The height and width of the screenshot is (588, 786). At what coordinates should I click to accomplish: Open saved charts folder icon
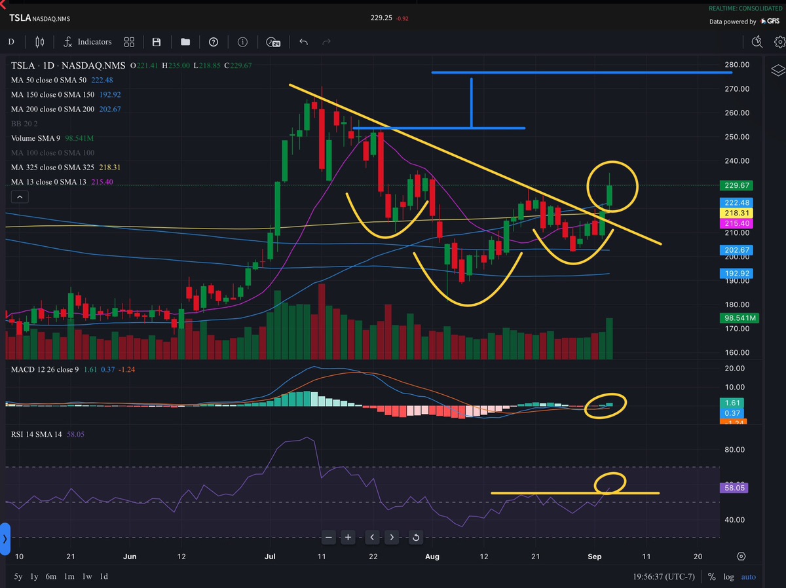click(x=185, y=42)
